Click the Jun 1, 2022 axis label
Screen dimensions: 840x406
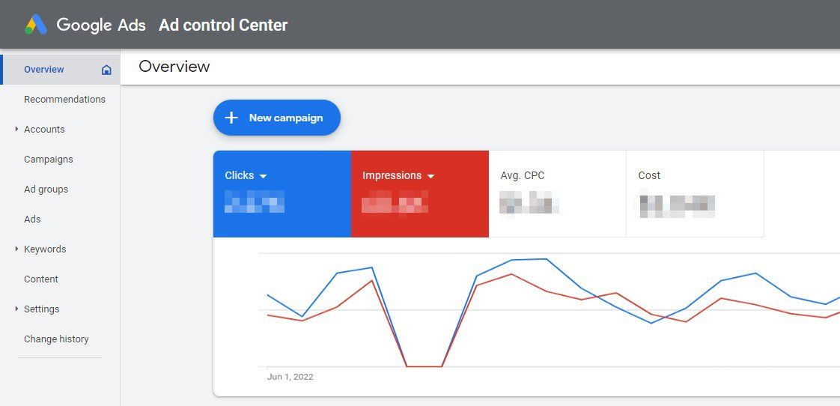click(x=290, y=377)
